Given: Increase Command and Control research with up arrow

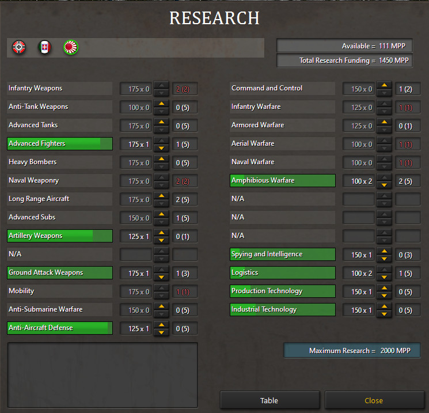Looking at the screenshot, I should 384,85.
